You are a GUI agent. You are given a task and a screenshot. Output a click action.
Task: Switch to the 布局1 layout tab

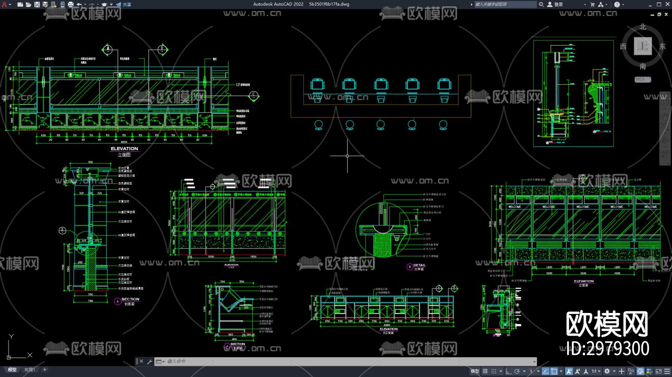click(x=29, y=370)
